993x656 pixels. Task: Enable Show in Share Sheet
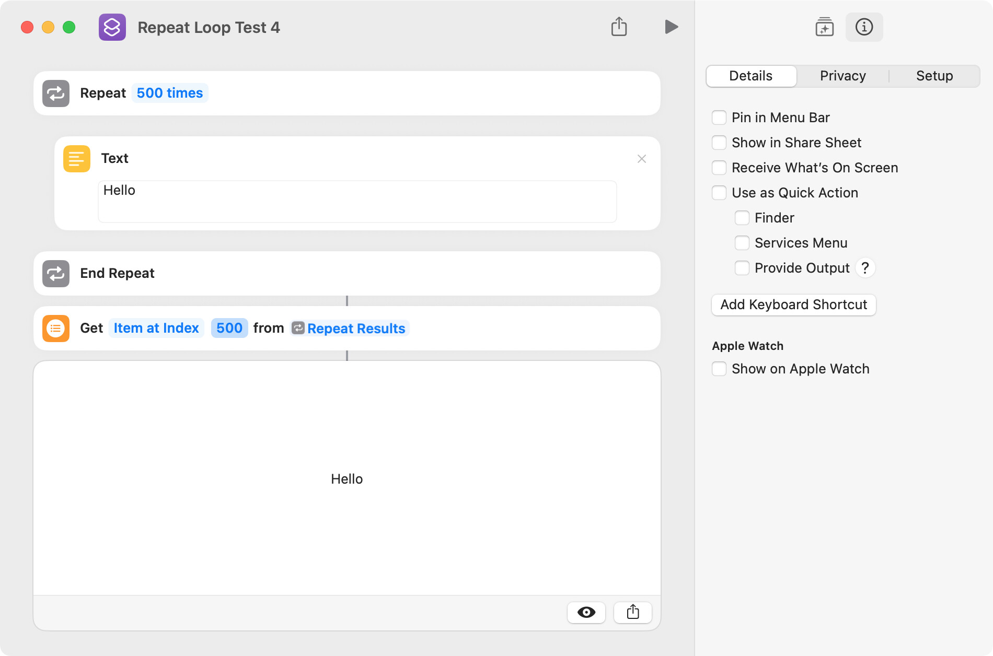coord(719,143)
